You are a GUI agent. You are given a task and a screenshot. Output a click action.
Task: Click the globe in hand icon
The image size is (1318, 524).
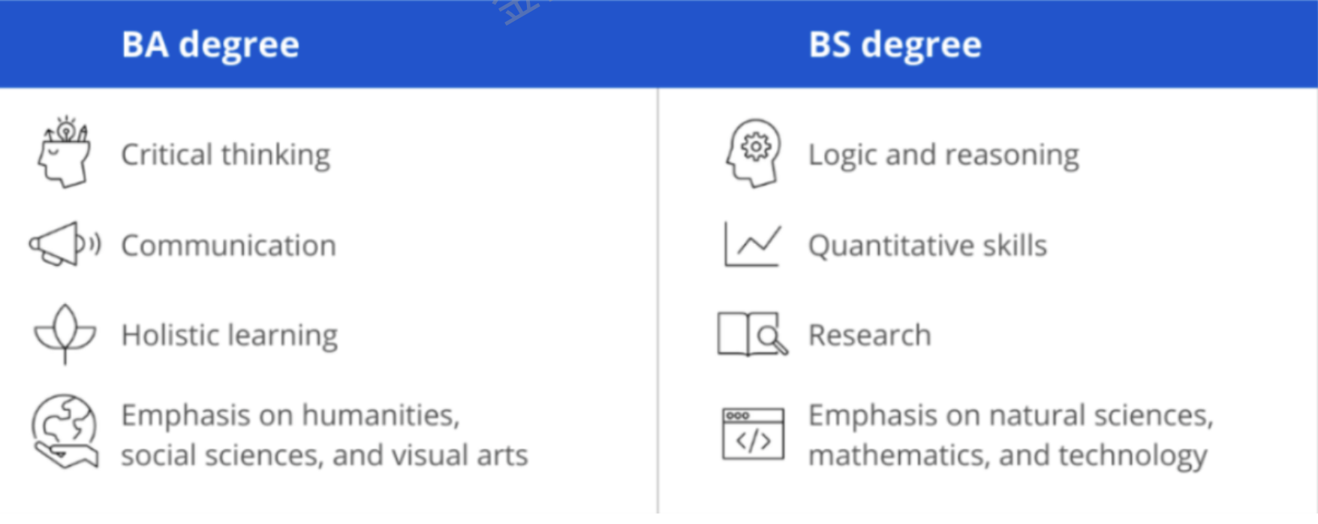click(x=65, y=432)
